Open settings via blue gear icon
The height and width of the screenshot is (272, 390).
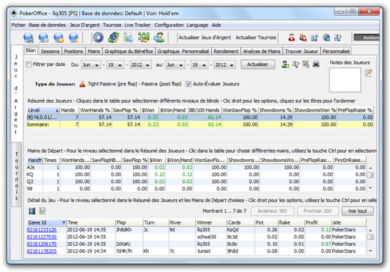[98, 38]
